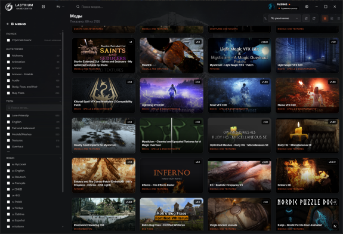The height and width of the screenshot is (234, 343).
Task: Open the Inferno - Fire Effects Redux mod
Action: (x=172, y=176)
